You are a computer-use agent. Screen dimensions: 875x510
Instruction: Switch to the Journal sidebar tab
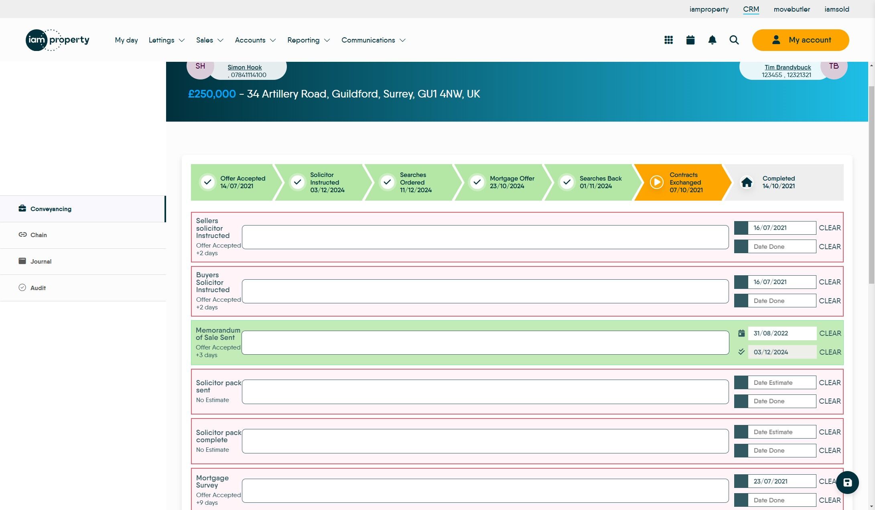coord(41,262)
